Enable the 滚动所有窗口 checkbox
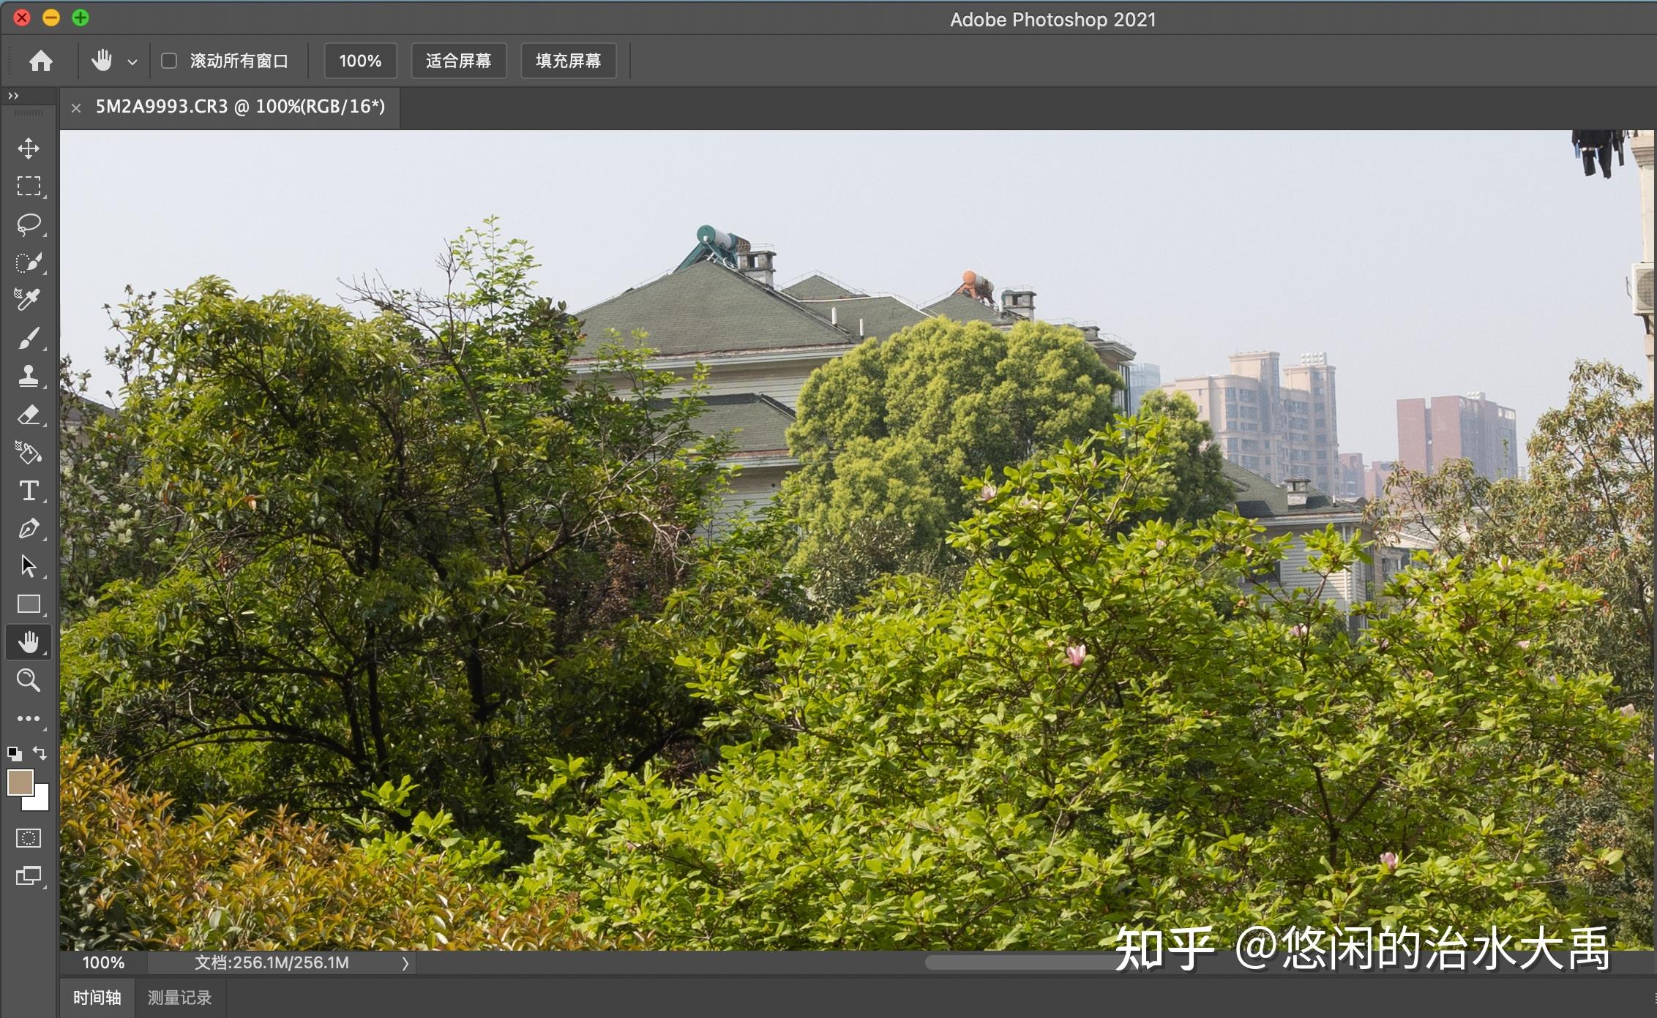The width and height of the screenshot is (1657, 1018). pos(169,61)
